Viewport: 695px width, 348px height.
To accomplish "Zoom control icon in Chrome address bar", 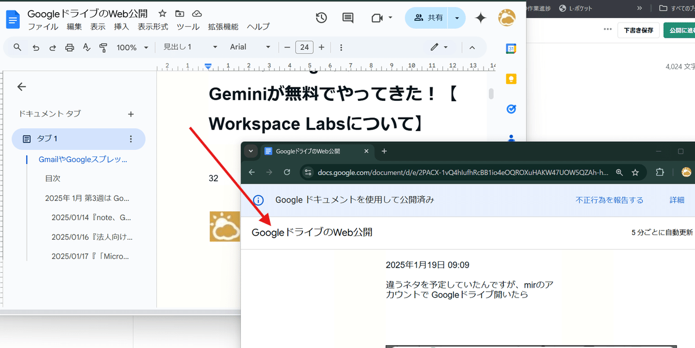I will point(620,172).
